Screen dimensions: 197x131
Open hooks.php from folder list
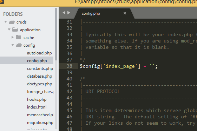[37, 99]
